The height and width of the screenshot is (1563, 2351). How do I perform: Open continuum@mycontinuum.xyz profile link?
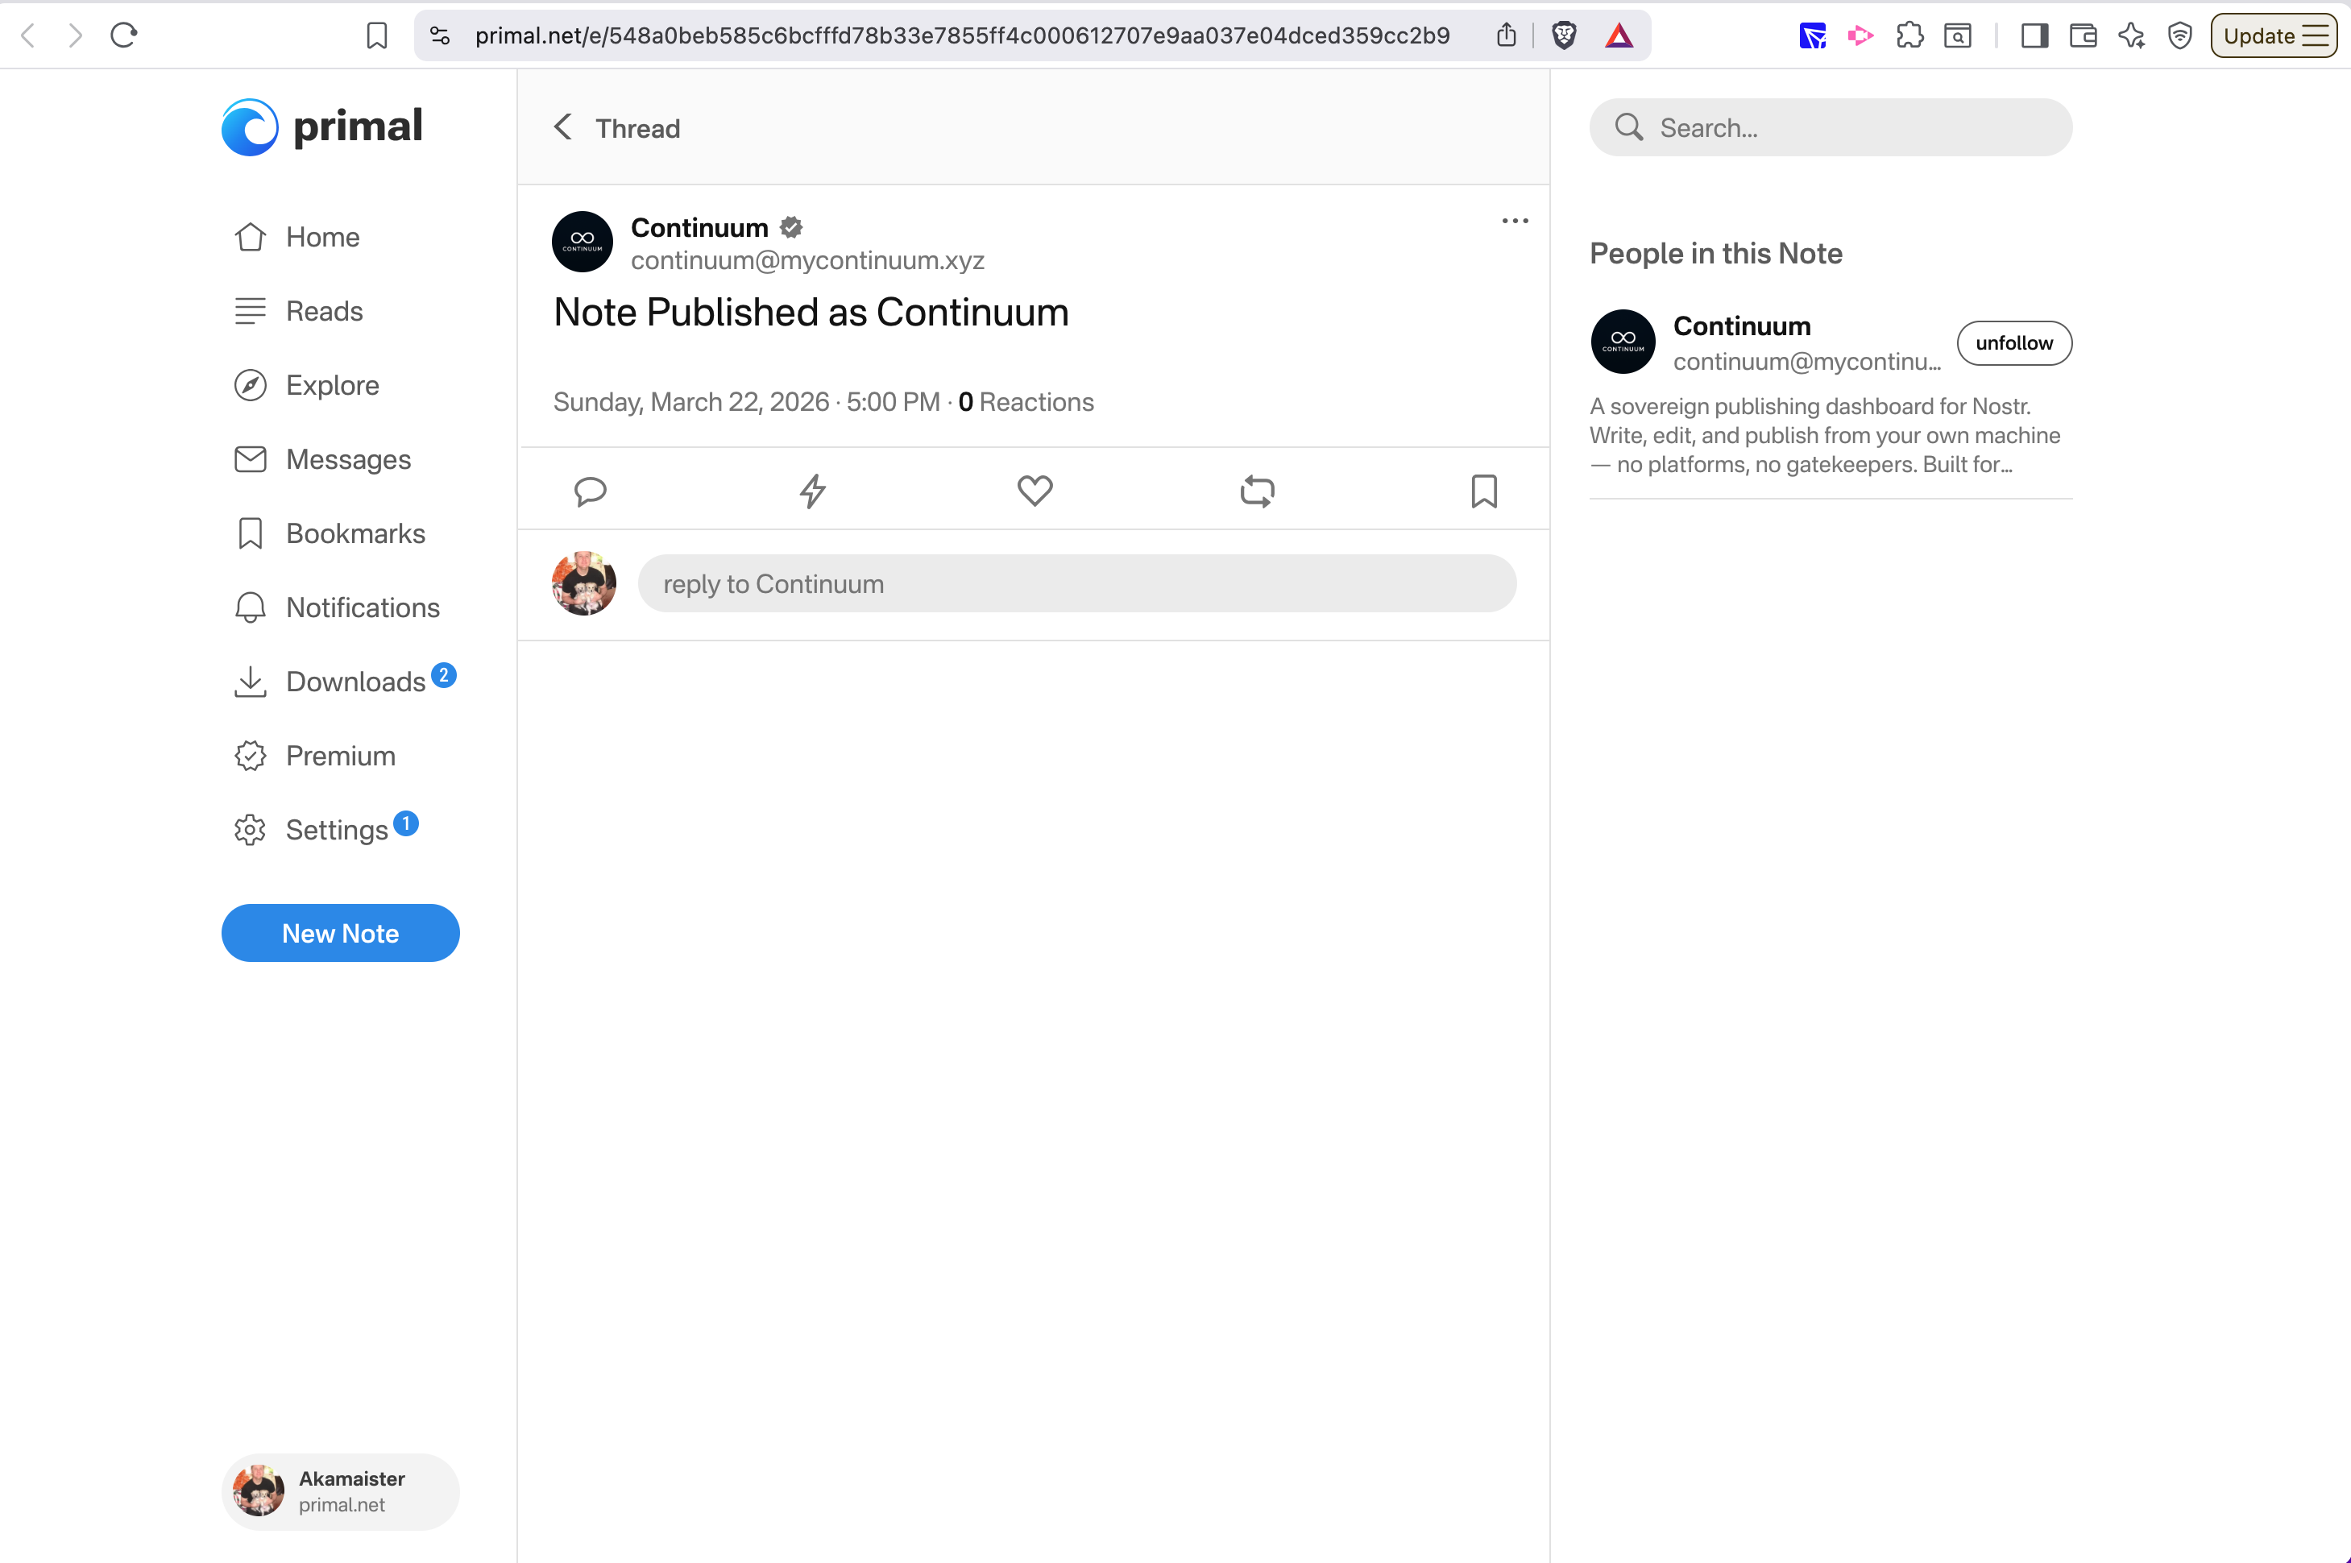[x=806, y=260]
